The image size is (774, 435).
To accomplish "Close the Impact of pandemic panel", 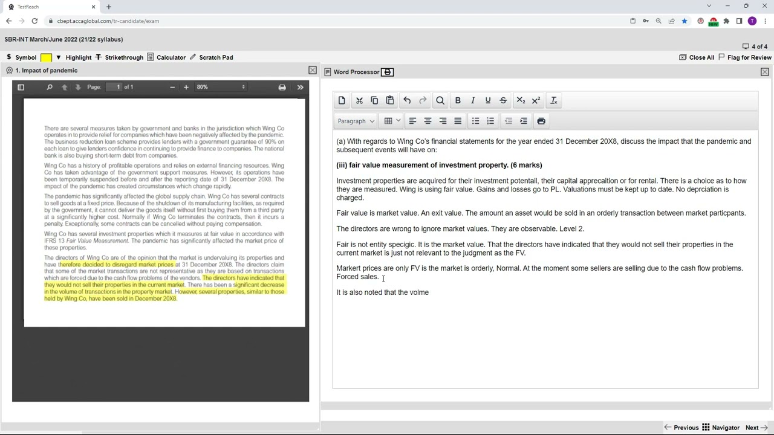I will coord(313,70).
